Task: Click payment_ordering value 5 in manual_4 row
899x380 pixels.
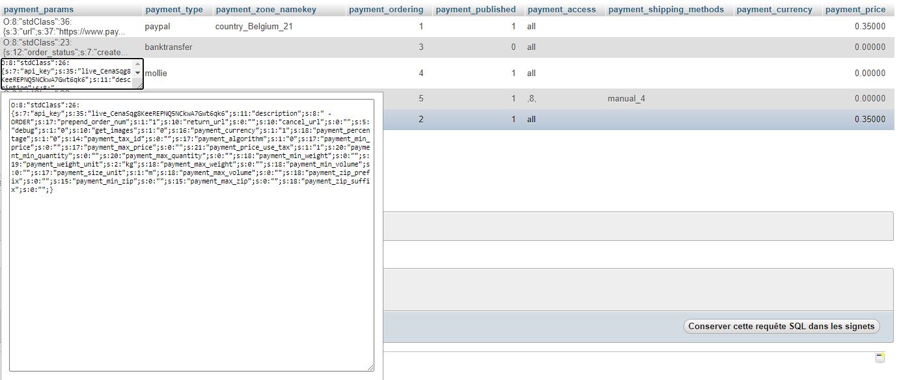Action: coord(421,99)
